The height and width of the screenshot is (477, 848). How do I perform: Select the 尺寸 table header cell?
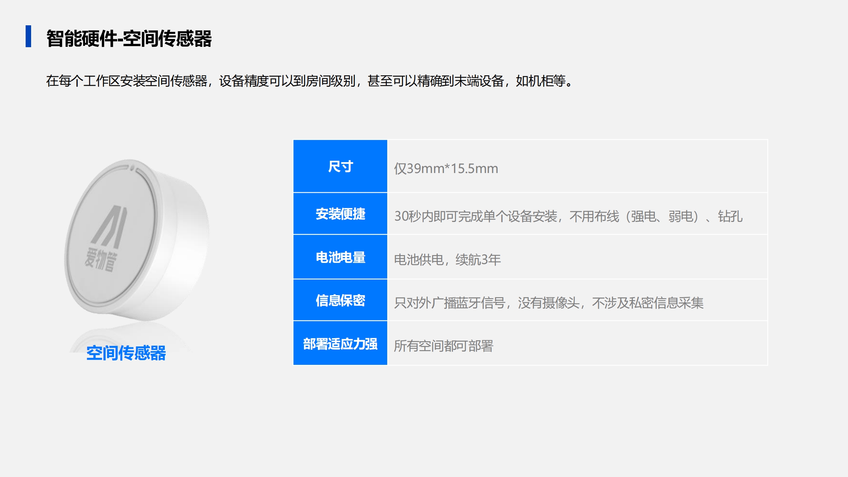tap(340, 166)
